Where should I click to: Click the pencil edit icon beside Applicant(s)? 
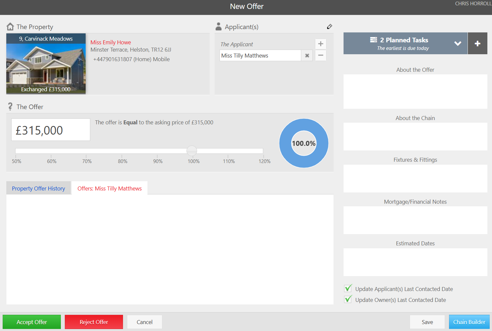(x=329, y=27)
